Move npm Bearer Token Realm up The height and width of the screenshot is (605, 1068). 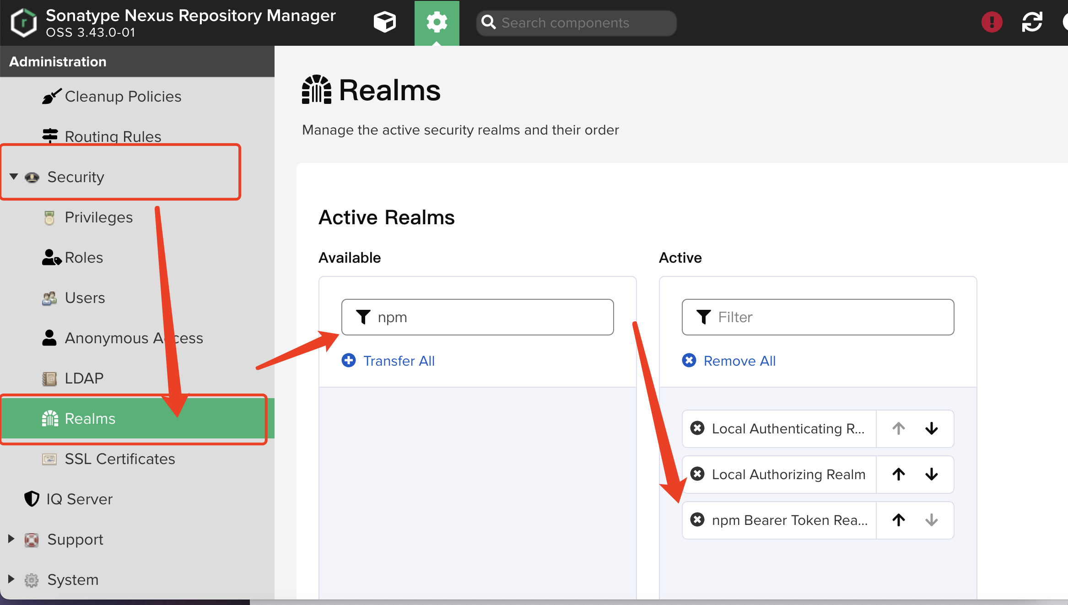point(899,520)
